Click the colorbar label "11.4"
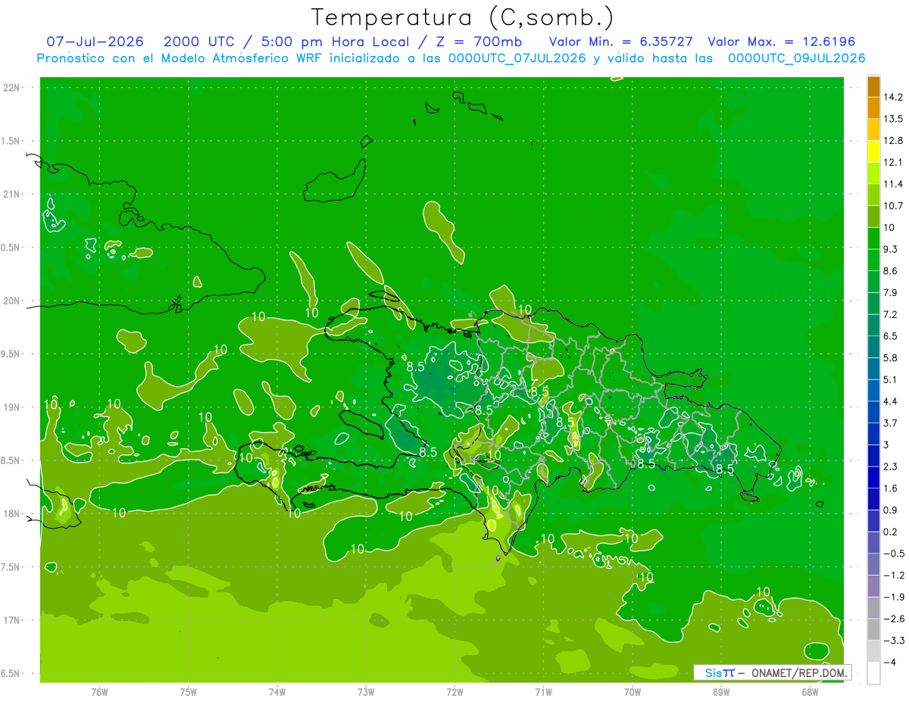This screenshot has height=702, width=909. pyautogui.click(x=894, y=184)
